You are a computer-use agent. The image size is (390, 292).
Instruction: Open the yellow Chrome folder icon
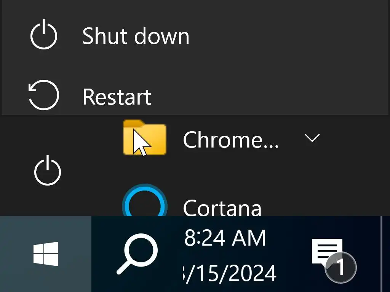(145, 138)
